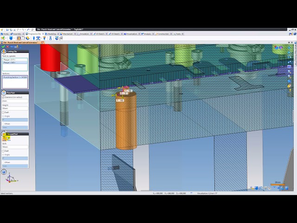The height and width of the screenshot is (223, 297).
Task: Click the blue gear icon below panel
Action: pyautogui.click(x=4, y=172)
